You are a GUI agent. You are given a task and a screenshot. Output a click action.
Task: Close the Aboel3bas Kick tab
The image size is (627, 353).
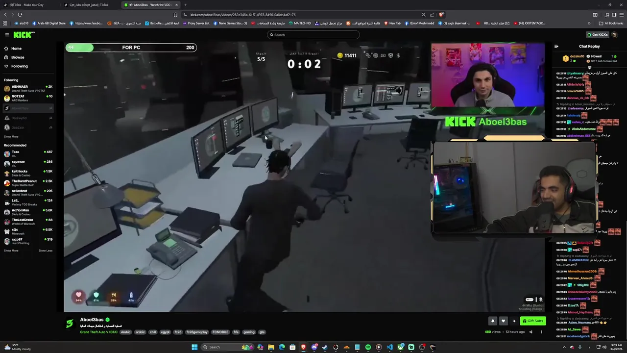[176, 5]
